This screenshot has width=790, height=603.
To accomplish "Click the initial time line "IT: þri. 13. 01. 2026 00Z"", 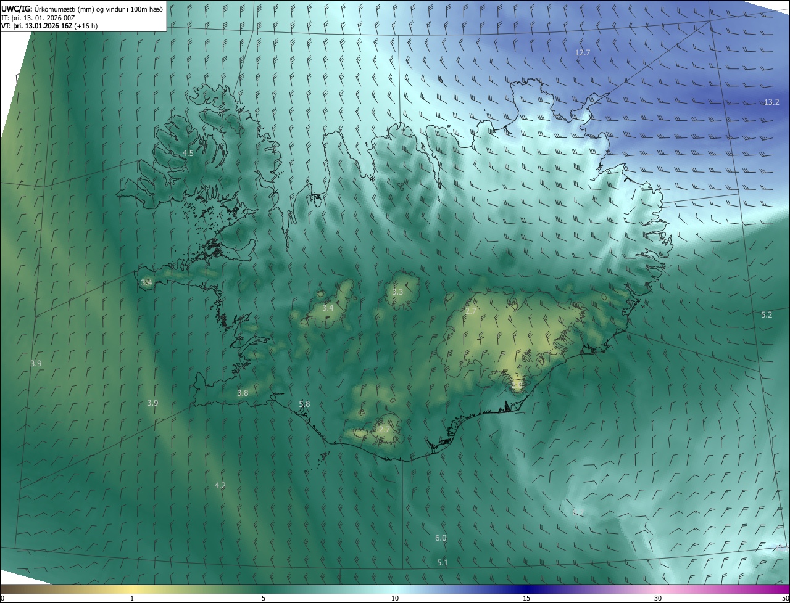I will [x=38, y=18].
